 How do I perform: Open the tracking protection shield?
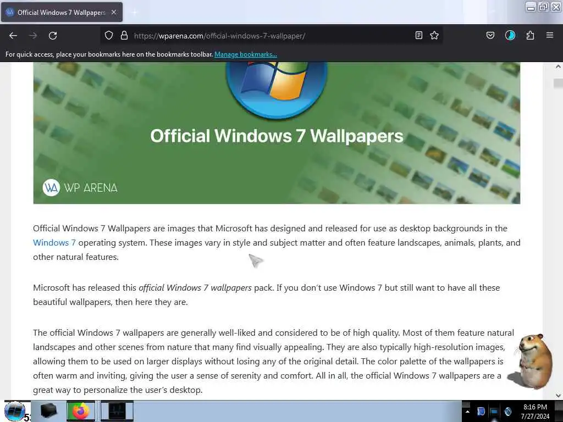pos(109,36)
